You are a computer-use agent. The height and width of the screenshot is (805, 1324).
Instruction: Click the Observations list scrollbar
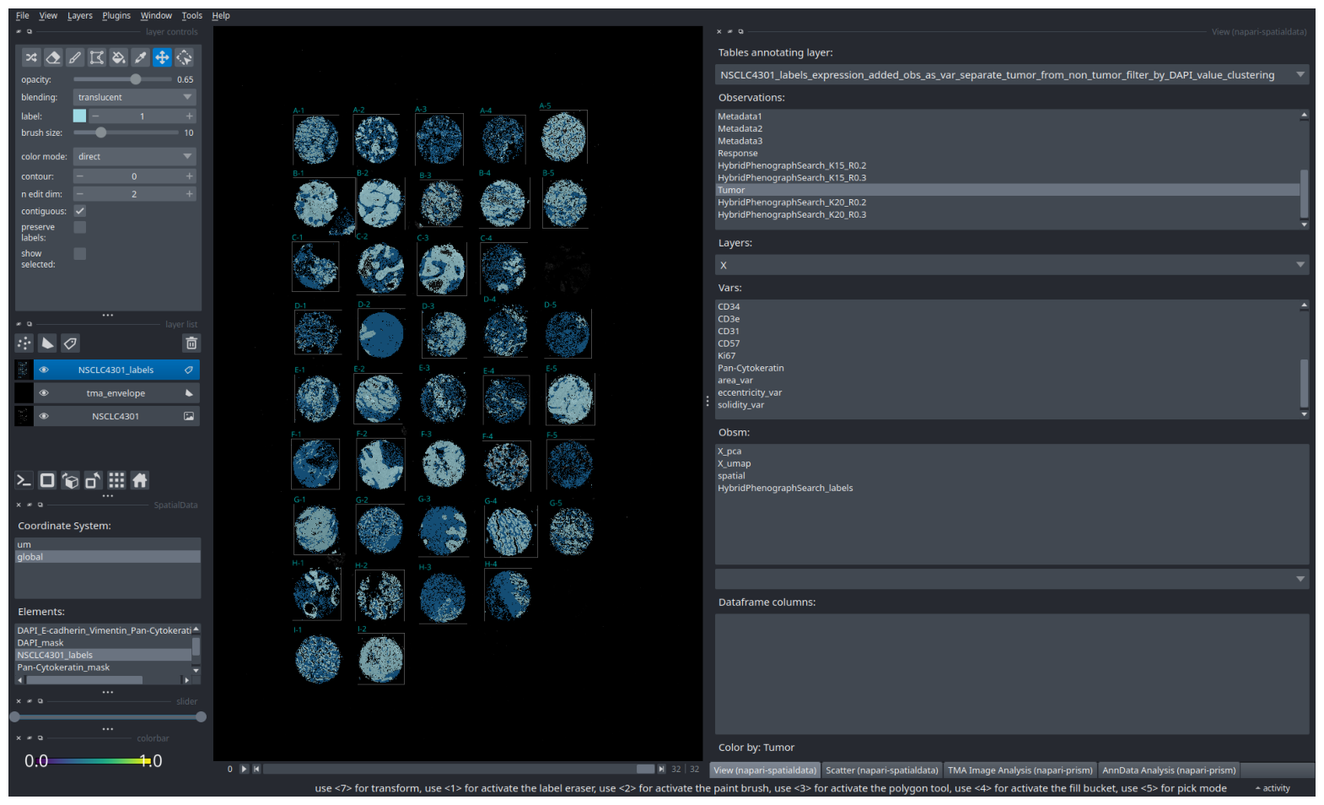click(1305, 193)
